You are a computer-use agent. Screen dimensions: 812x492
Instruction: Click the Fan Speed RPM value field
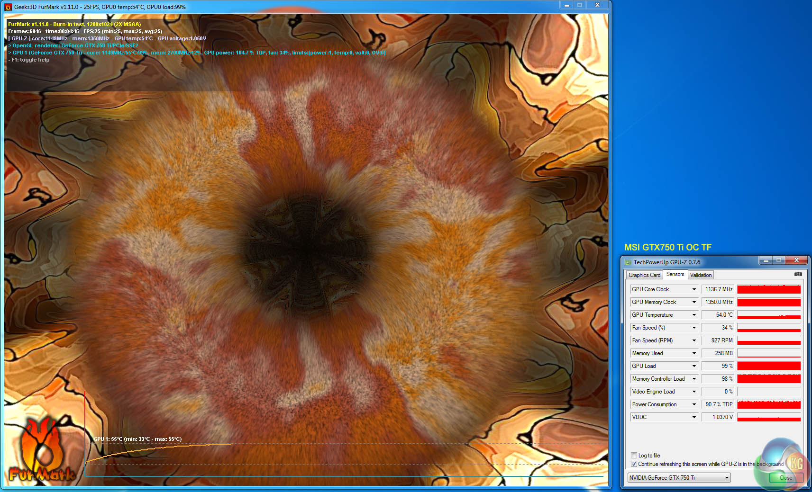pyautogui.click(x=718, y=340)
